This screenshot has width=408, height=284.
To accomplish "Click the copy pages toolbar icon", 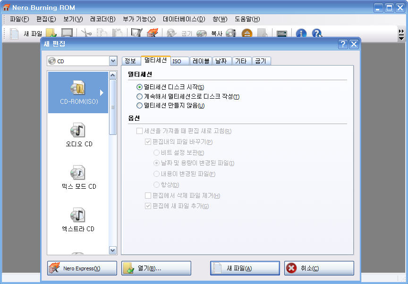I will click(102, 33).
